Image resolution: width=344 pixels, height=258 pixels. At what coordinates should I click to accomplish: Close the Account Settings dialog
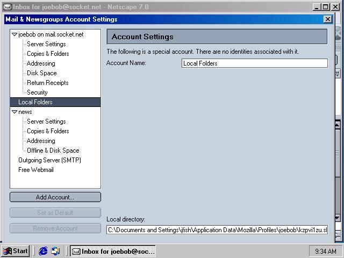click(327, 19)
